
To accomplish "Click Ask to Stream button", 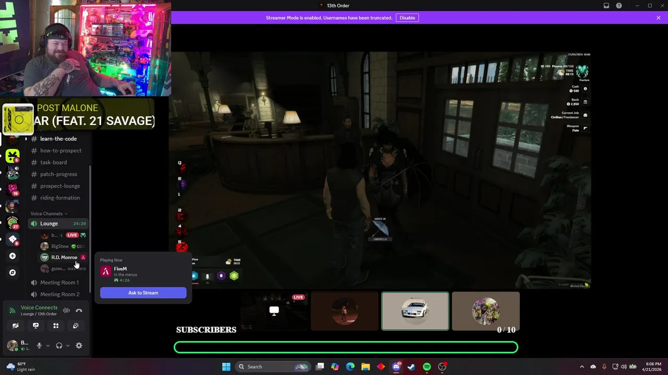I will click(x=143, y=293).
